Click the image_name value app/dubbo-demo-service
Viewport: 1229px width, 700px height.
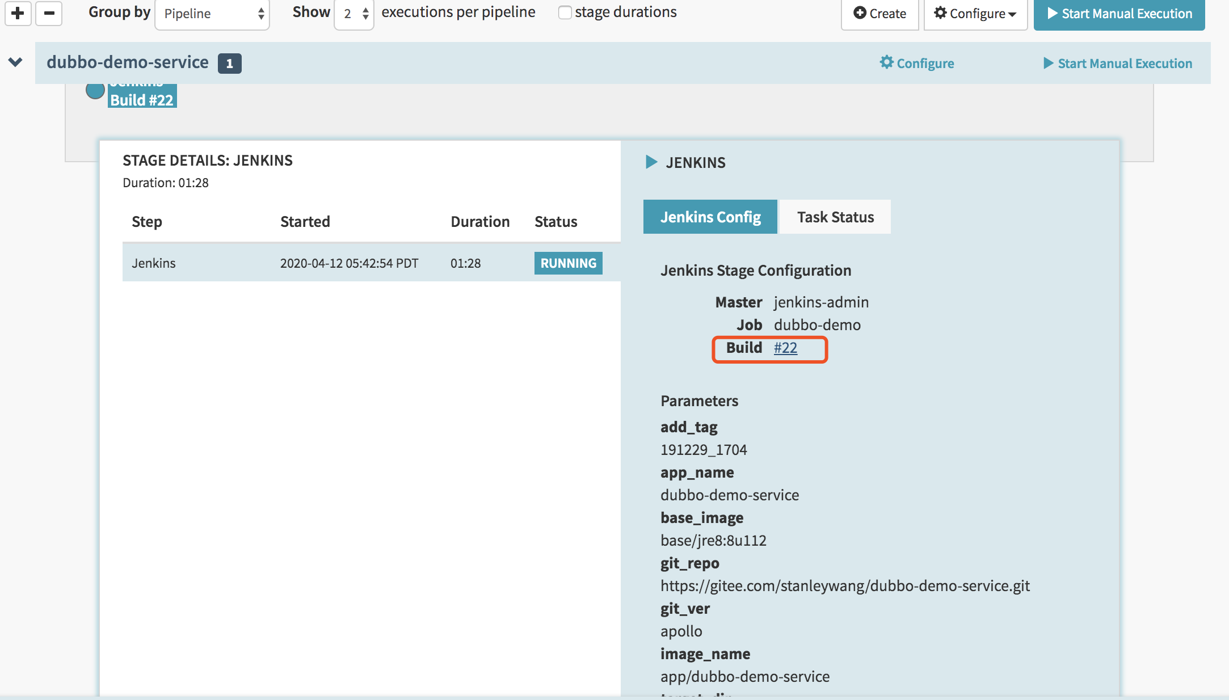point(745,677)
